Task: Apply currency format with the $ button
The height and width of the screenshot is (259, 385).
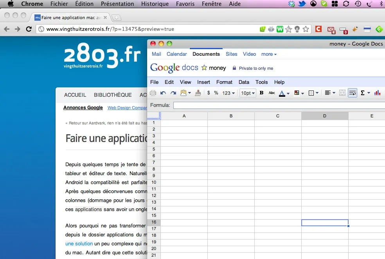Action: click(209, 93)
